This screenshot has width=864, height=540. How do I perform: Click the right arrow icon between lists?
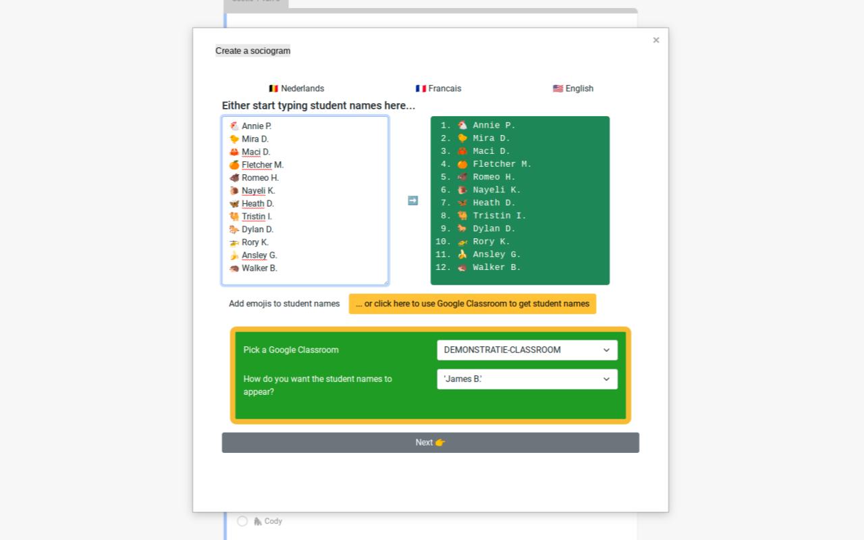coord(412,200)
